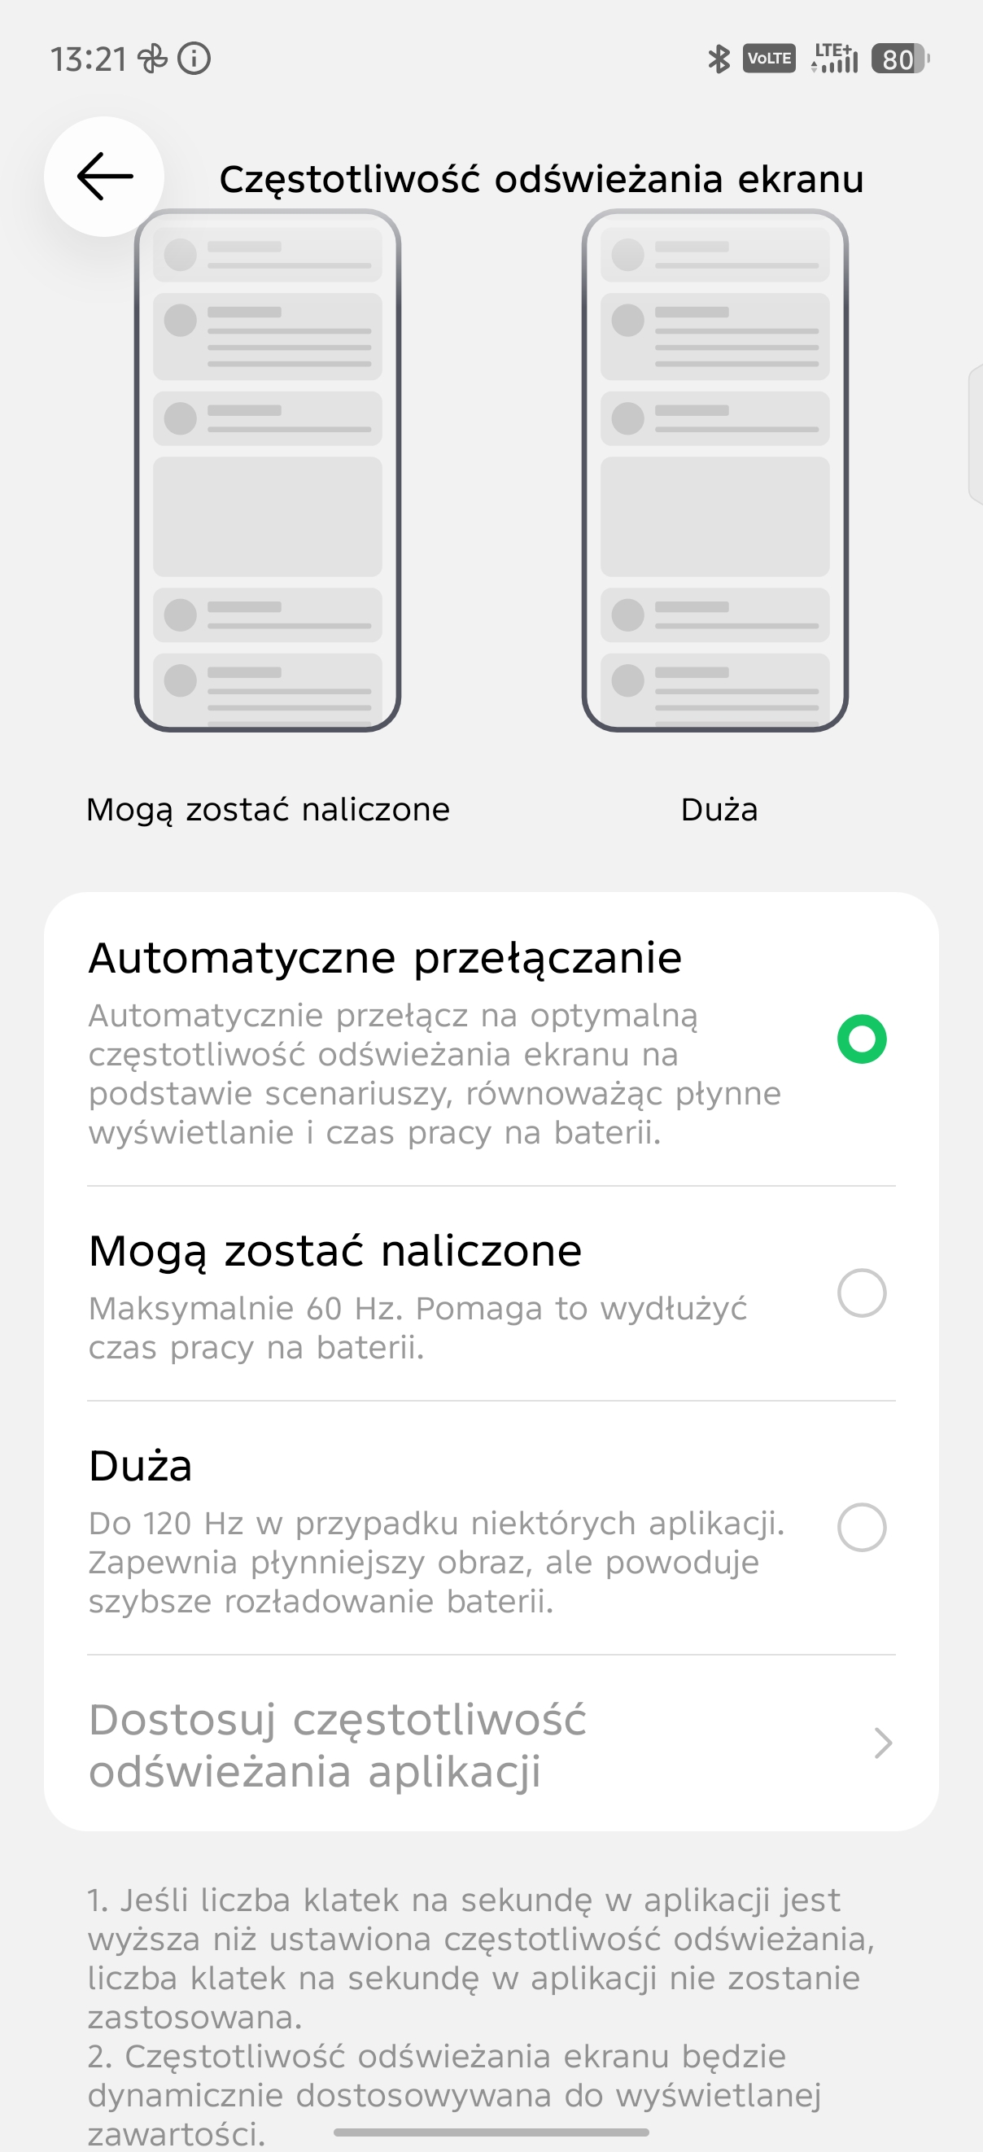
Task: Tap the Bluetooth status icon
Action: pyautogui.click(x=719, y=59)
